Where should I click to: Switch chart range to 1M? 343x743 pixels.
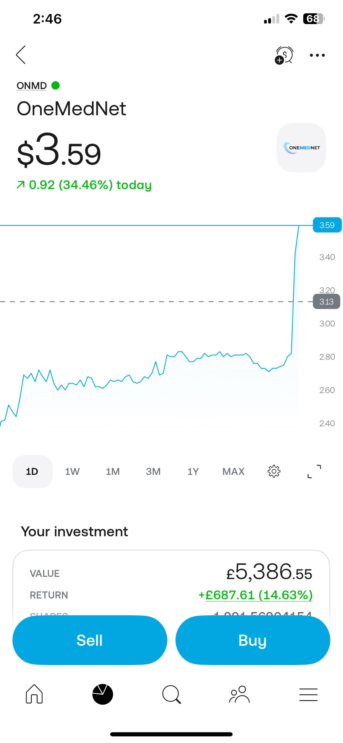coord(113,471)
